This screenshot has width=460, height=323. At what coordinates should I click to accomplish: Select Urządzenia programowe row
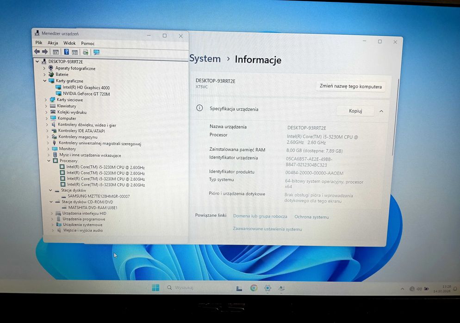pyautogui.click(x=84, y=219)
